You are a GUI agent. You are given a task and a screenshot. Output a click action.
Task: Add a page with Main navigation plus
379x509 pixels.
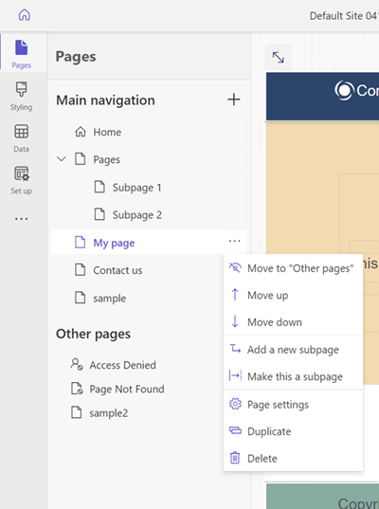(x=234, y=100)
